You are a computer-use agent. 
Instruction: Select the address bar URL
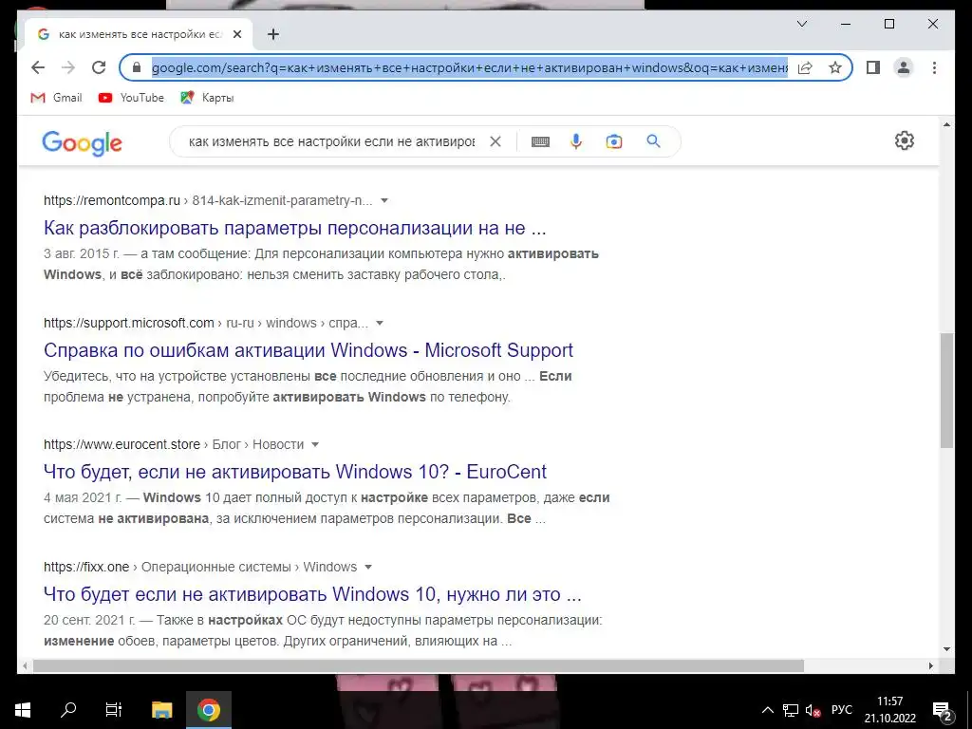[470, 67]
